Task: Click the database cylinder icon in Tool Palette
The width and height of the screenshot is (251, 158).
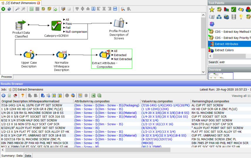Action: (x=234, y=17)
